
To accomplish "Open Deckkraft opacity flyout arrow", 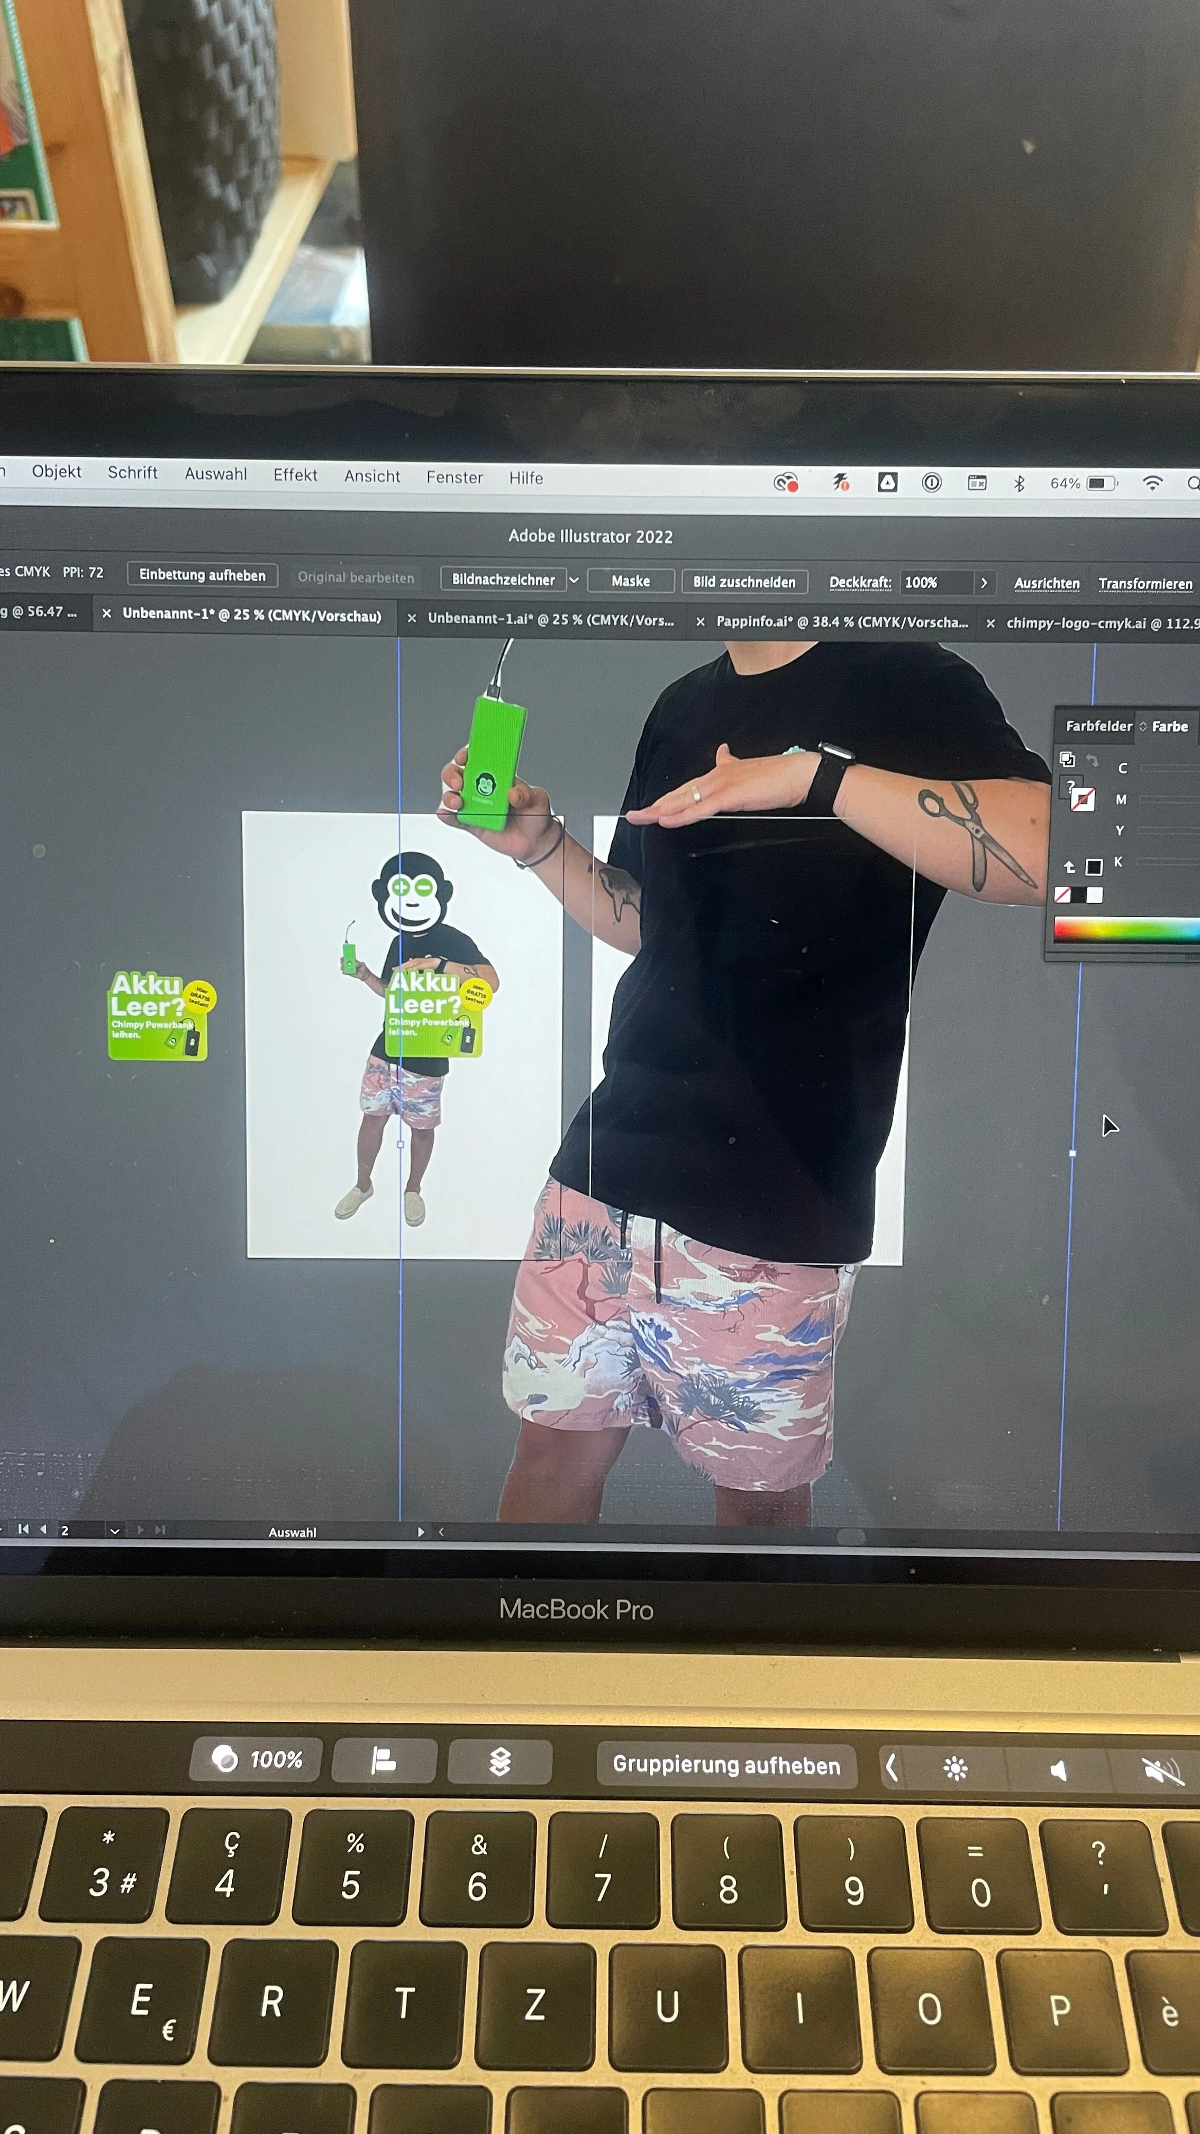I will tap(984, 583).
